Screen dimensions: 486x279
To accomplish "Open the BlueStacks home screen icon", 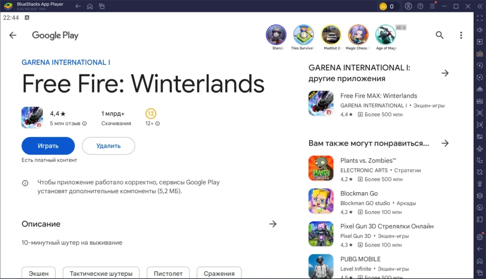I will click(90, 6).
